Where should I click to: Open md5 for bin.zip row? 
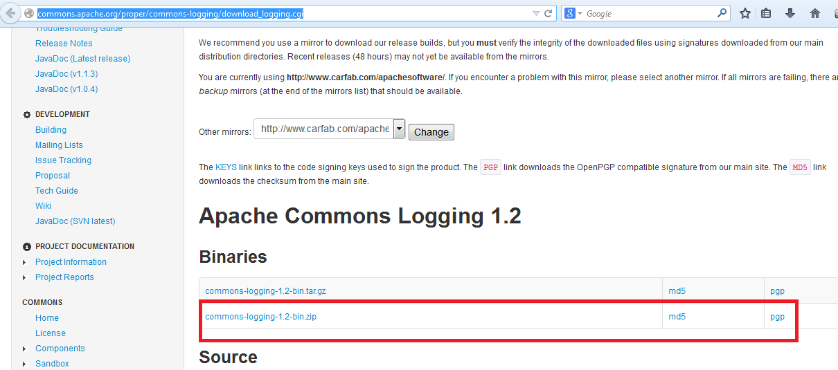677,317
